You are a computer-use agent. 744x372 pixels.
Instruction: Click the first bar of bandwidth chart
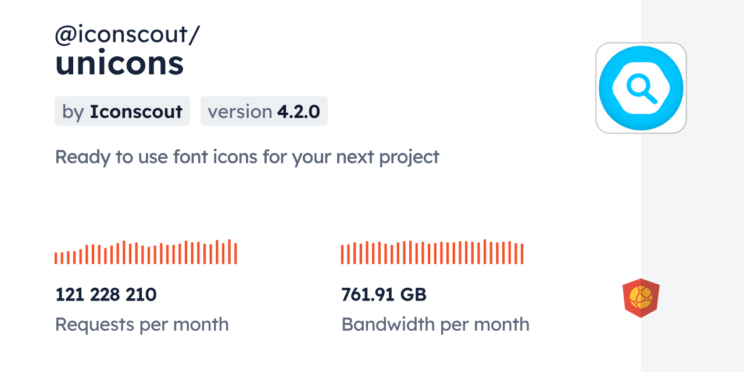pos(342,255)
